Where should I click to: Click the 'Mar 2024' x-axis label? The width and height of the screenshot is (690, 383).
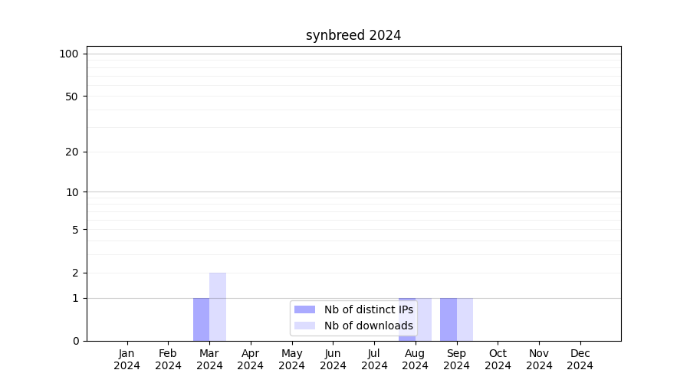tap(209, 359)
